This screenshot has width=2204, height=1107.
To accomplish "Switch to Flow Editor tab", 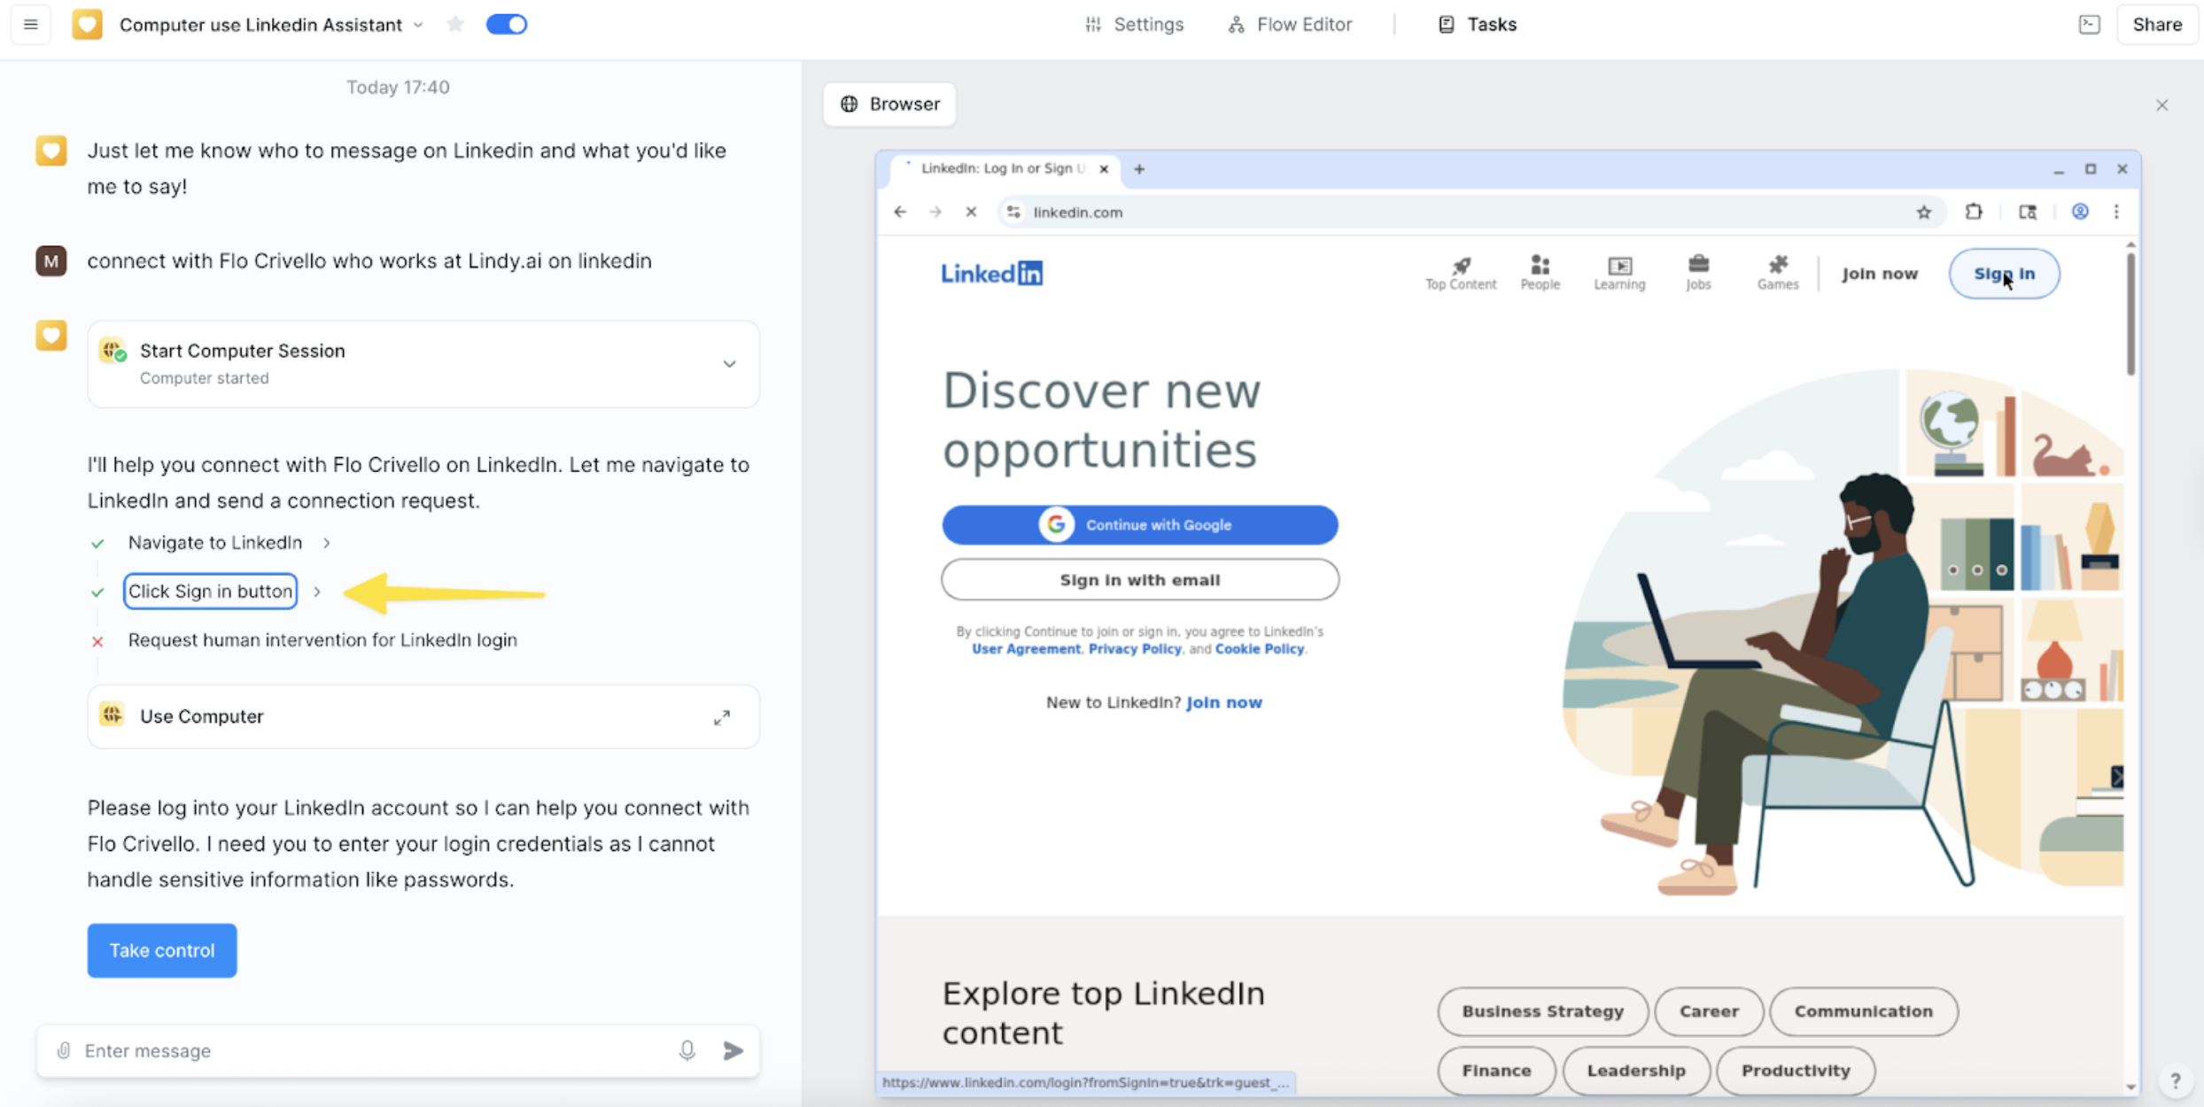I will point(1291,25).
